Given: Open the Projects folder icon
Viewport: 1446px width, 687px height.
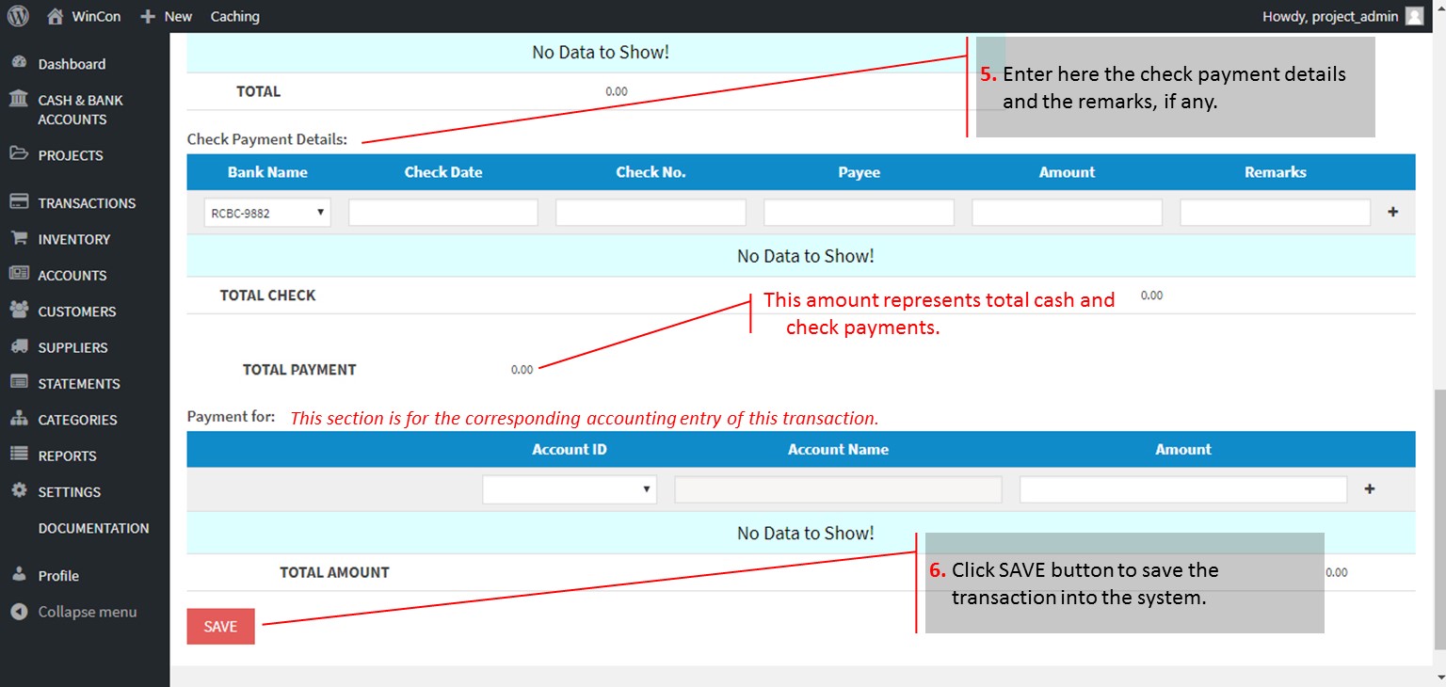Looking at the screenshot, I should (x=19, y=154).
